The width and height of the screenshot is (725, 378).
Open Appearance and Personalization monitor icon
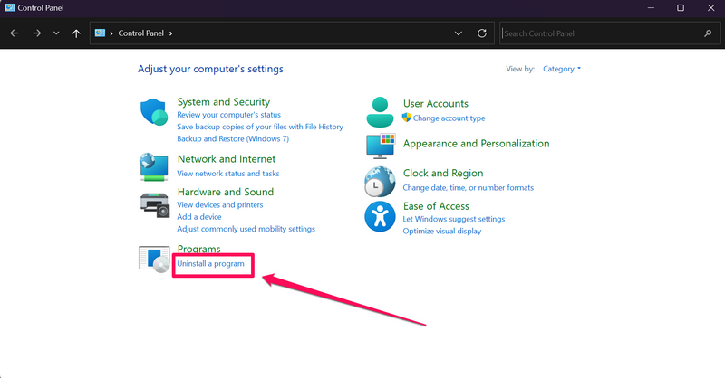[x=380, y=145]
